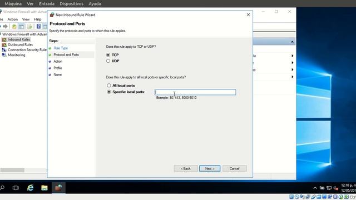The width and height of the screenshot is (356, 200).
Task: Click the "Protocol and Ports" step entry
Action: [66, 54]
